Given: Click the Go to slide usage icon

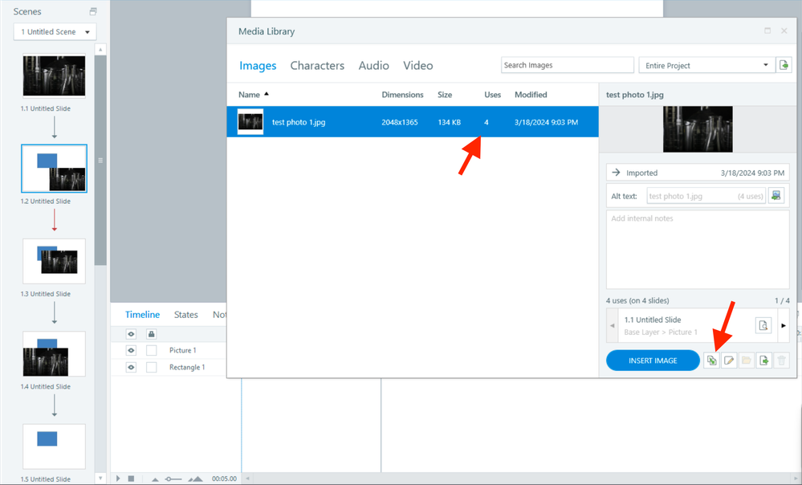Looking at the screenshot, I should 763,325.
